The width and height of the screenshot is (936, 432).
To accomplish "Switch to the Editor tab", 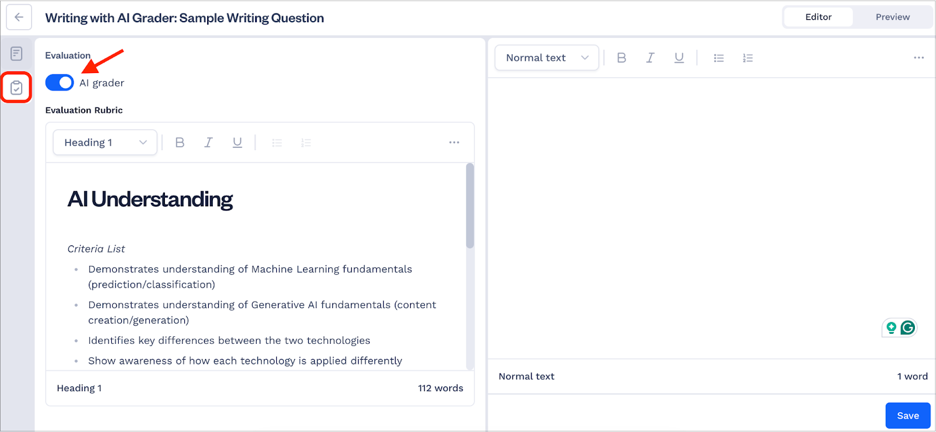I will tap(818, 17).
